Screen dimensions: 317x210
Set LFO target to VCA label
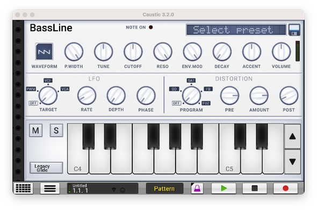65,89
